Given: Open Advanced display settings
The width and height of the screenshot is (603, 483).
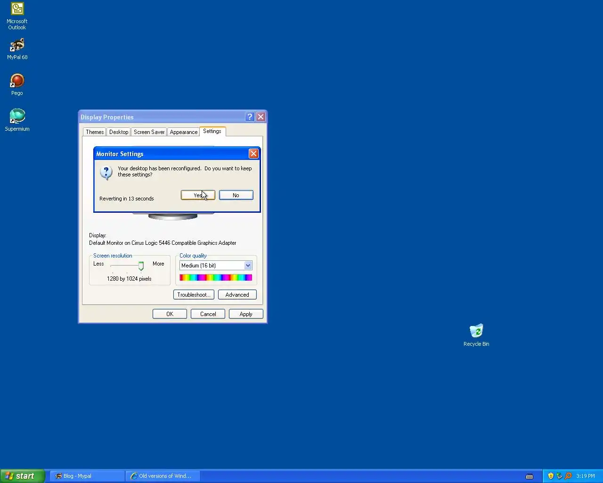Looking at the screenshot, I should tap(237, 295).
